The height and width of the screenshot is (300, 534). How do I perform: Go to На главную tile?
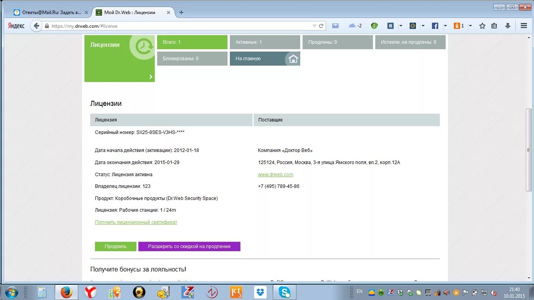(x=265, y=59)
